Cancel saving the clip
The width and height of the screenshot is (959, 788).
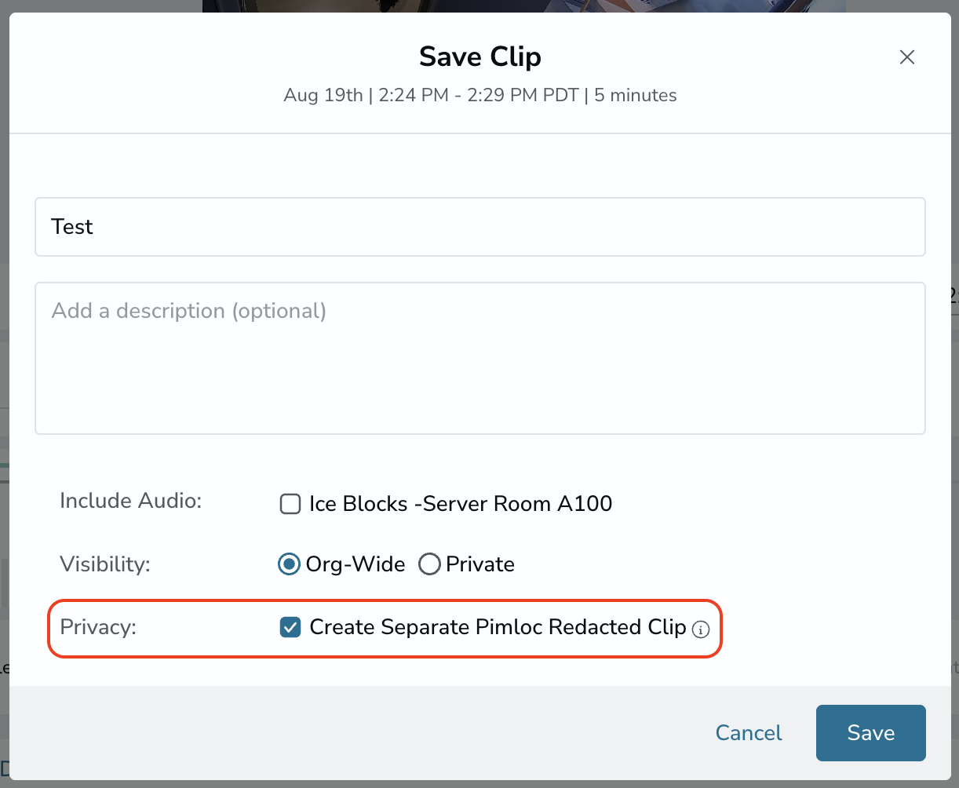coord(749,733)
